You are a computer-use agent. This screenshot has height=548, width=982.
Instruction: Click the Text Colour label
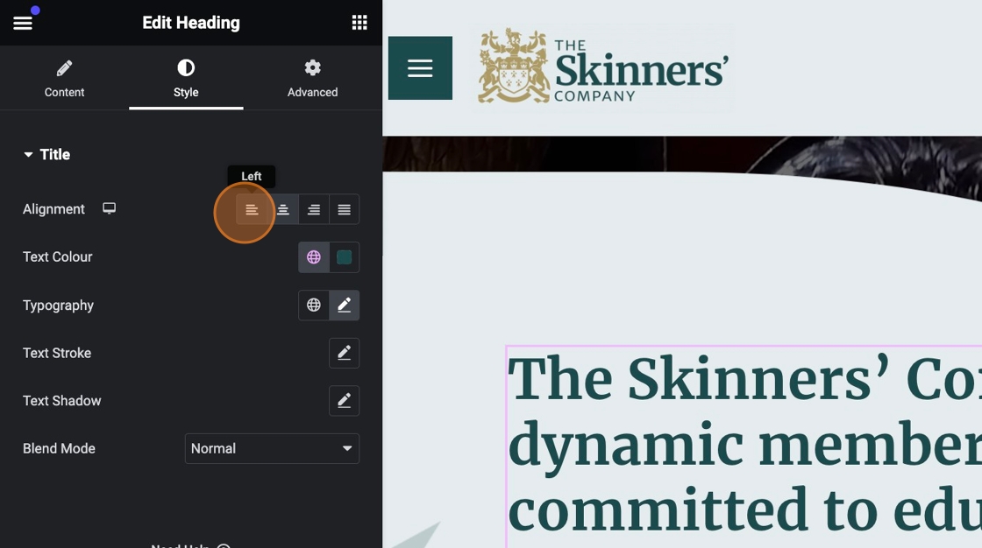(58, 257)
